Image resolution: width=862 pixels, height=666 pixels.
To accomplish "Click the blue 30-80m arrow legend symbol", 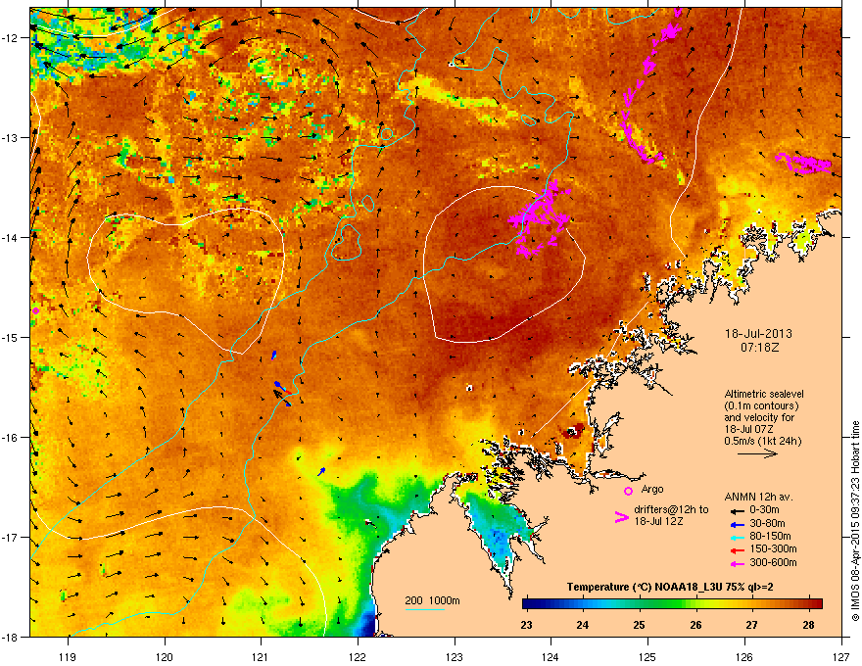I will click(x=738, y=524).
